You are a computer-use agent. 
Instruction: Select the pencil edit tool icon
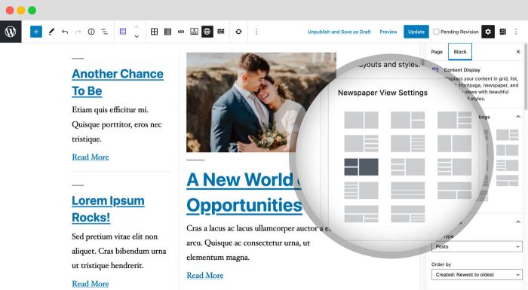tap(51, 32)
